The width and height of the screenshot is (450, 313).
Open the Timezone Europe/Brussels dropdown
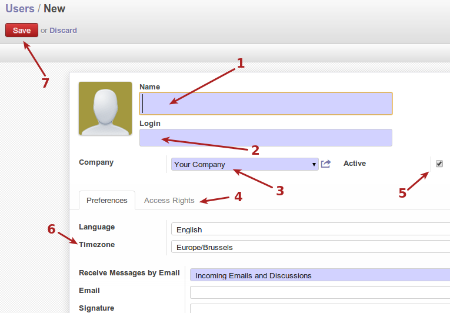tap(310, 247)
